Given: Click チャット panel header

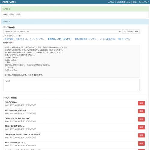Looking at the screenshot, I should click(x=75, y=22).
